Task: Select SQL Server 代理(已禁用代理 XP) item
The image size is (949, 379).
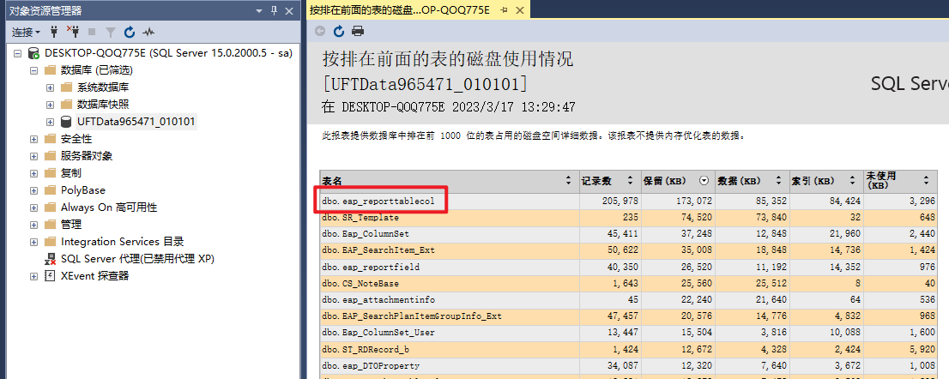Action: pos(137,259)
